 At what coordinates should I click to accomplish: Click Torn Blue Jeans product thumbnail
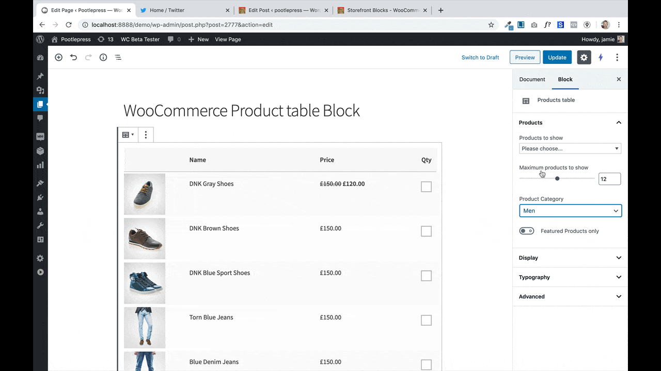(x=145, y=328)
